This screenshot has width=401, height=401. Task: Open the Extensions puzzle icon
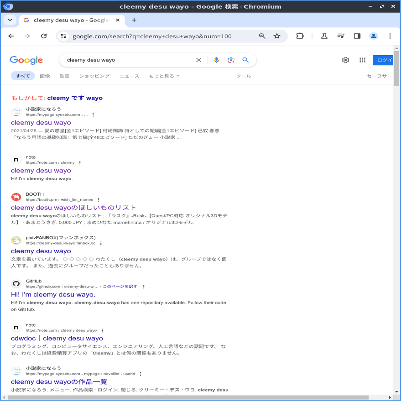pos(300,36)
